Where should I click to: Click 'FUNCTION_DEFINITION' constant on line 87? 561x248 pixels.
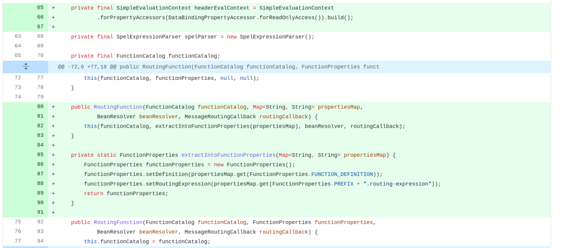coord(342,174)
